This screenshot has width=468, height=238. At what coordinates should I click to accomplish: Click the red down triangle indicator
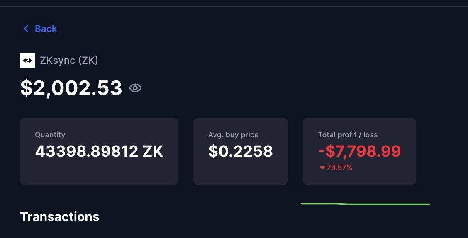coord(322,168)
